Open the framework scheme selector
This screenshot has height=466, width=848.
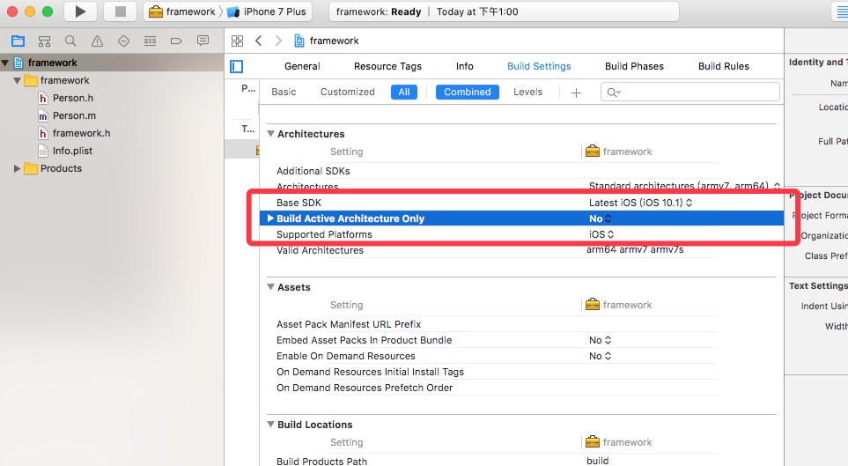[182, 11]
